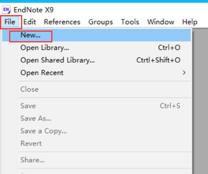Image resolution: width=208 pixels, height=174 pixels.
Task: Open the Tools menu
Action: click(130, 22)
